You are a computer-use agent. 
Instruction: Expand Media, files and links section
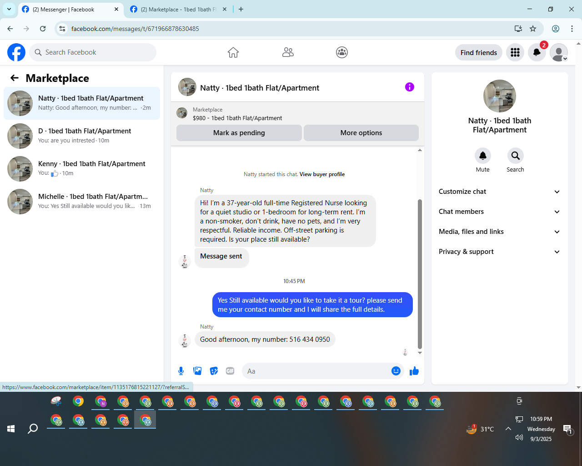pyautogui.click(x=499, y=232)
